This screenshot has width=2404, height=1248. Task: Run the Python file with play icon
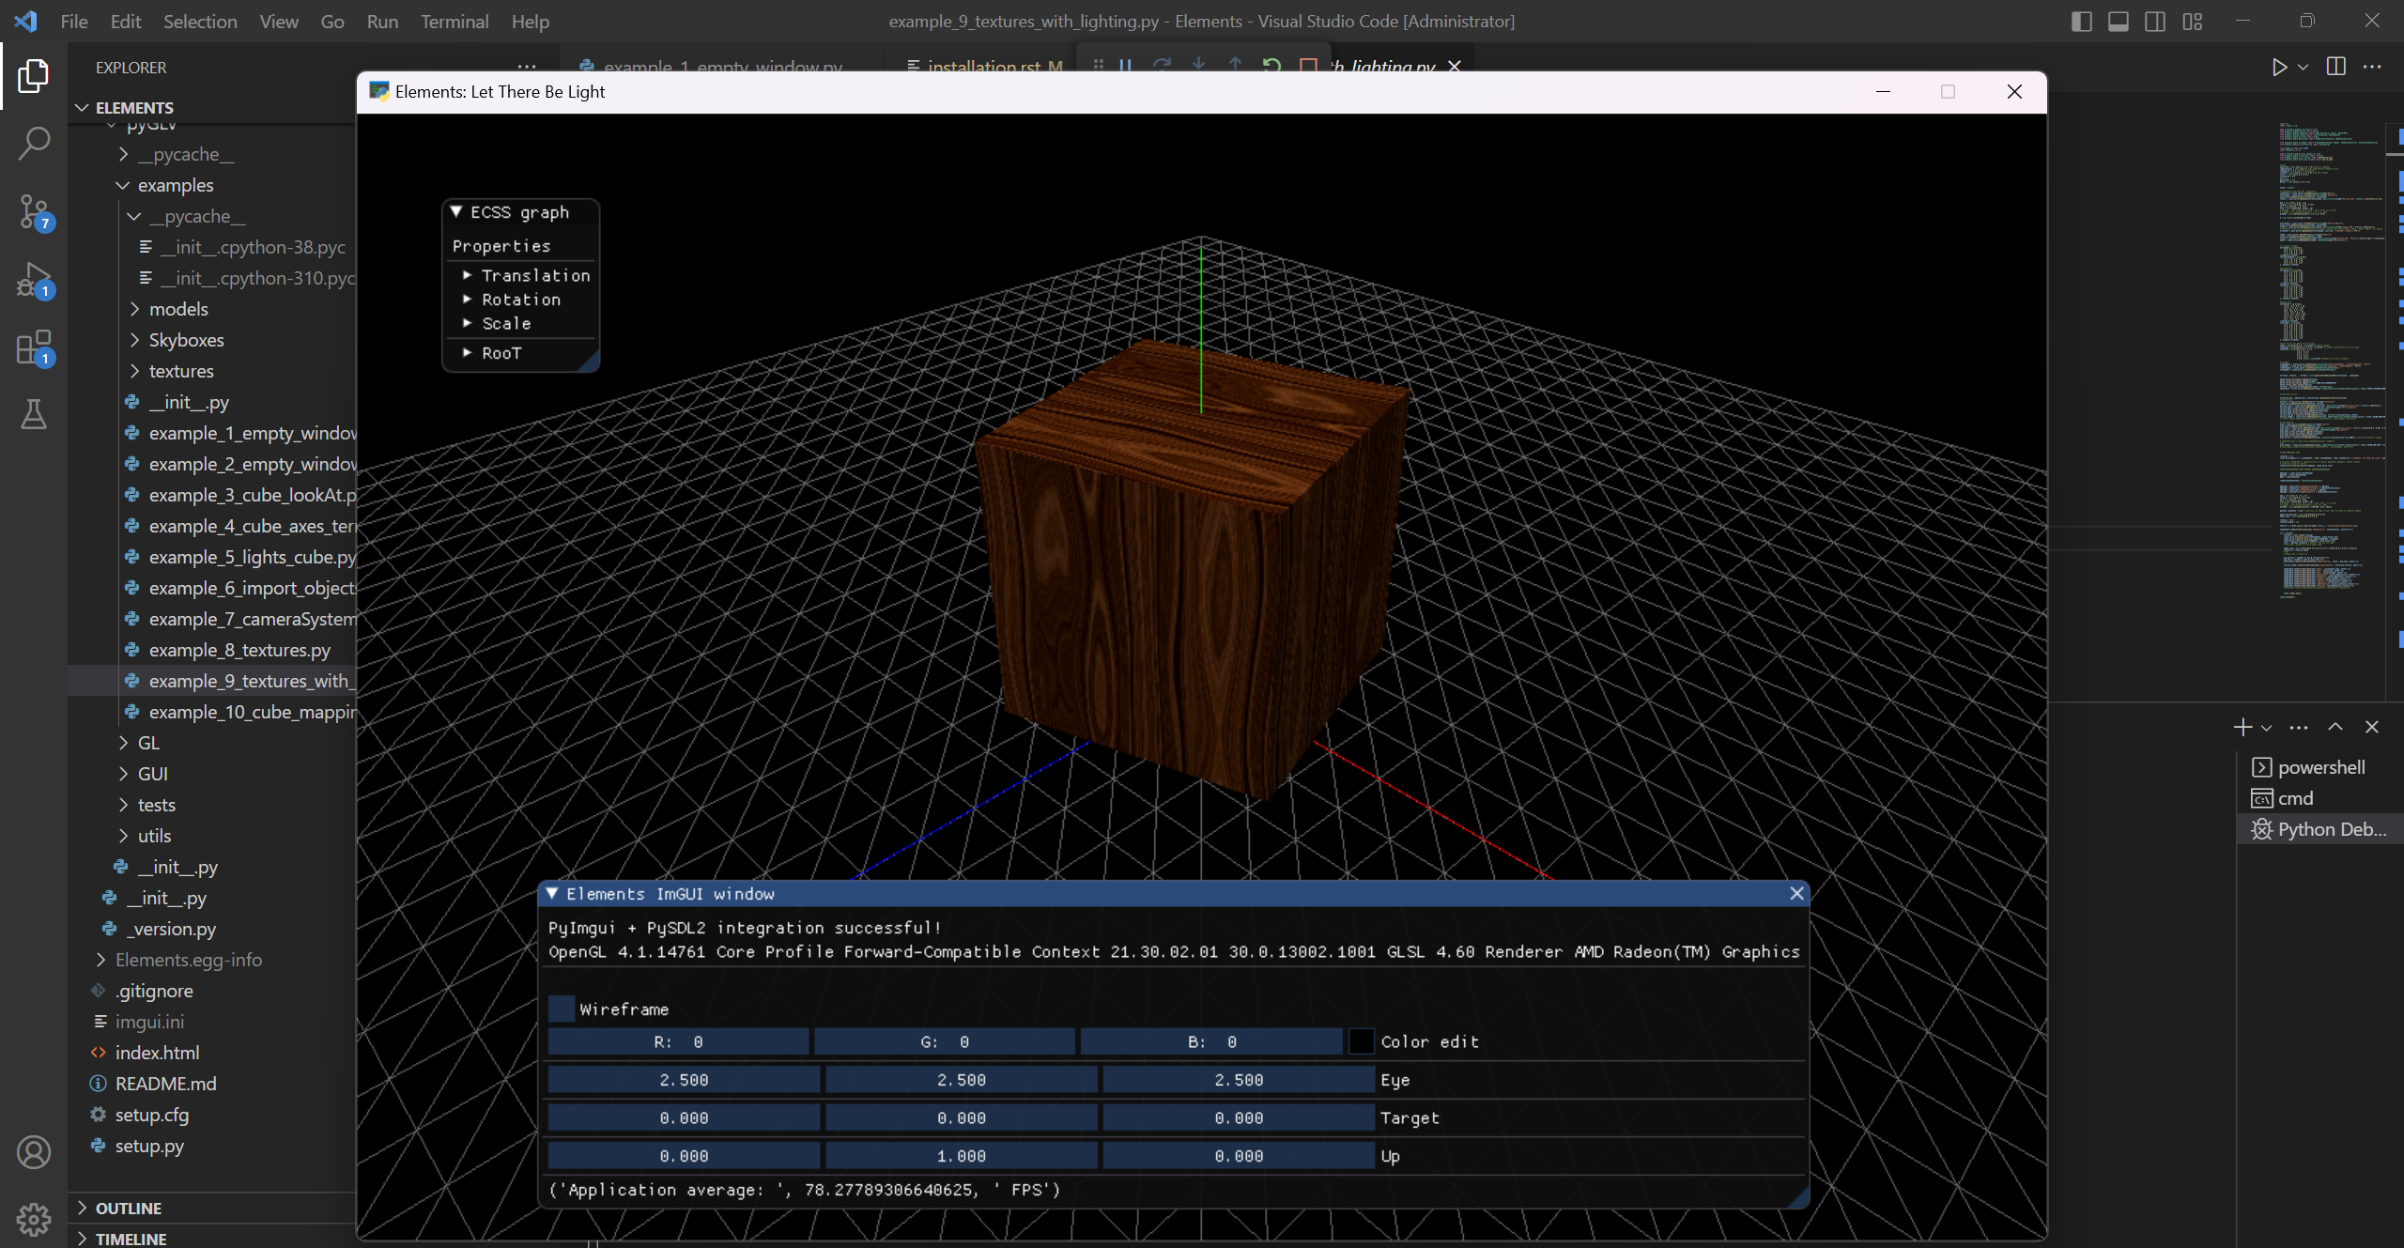click(2279, 67)
